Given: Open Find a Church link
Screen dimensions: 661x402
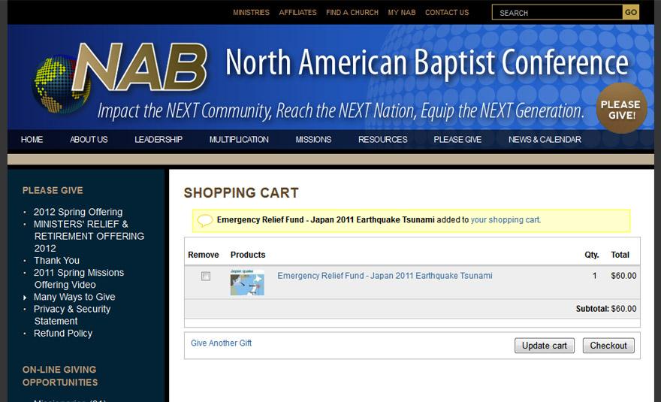Looking at the screenshot, I should [352, 13].
